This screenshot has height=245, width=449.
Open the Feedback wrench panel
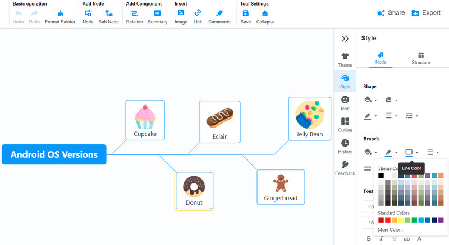(345, 168)
